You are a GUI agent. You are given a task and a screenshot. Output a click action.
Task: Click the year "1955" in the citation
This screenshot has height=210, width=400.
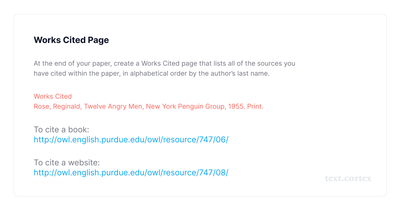click(236, 107)
